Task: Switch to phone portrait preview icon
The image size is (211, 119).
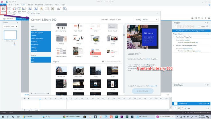Action: [x=206, y=18]
